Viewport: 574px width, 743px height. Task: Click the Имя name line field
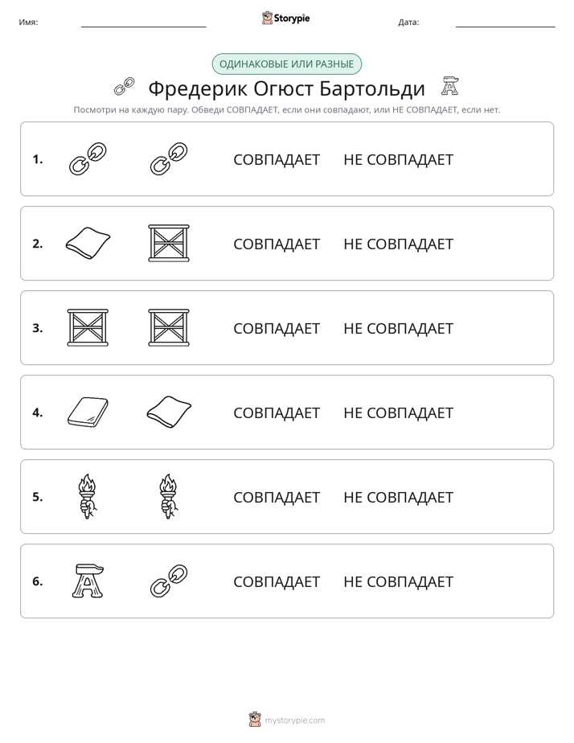(143, 23)
